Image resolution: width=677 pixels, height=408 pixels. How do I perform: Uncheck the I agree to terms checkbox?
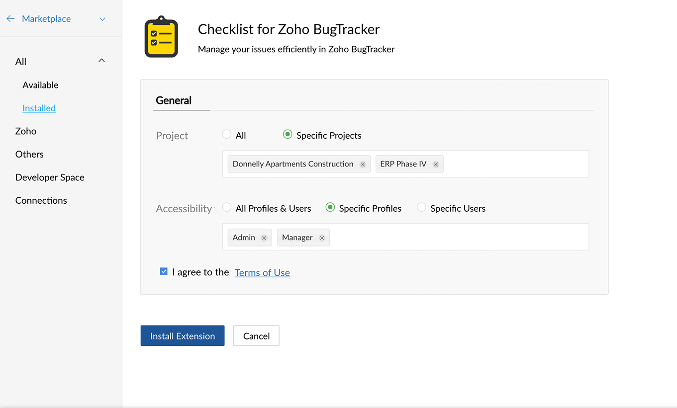tap(164, 271)
